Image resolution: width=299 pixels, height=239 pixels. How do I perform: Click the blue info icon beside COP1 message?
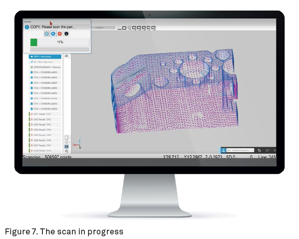(x=27, y=27)
